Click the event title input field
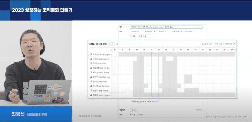This screenshot has height=122, width=252. 166,27
